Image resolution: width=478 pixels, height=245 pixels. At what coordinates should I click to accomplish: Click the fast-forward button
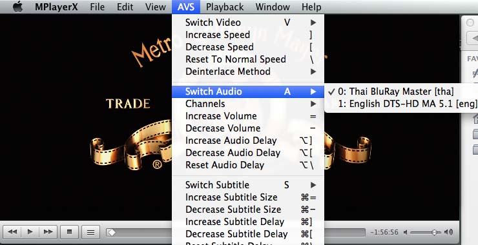point(48,232)
